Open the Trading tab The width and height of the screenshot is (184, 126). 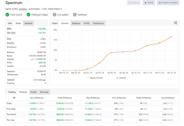12,92
